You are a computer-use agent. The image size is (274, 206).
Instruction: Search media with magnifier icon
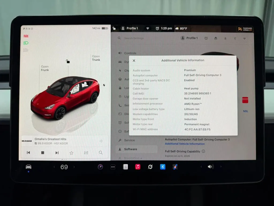click(x=101, y=153)
